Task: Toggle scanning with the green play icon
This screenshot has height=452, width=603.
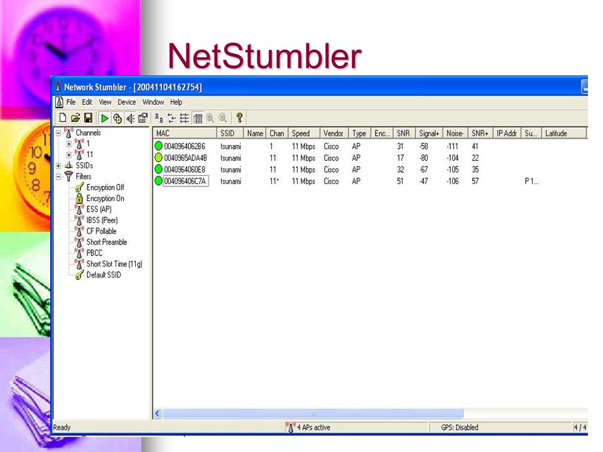Action: click(105, 119)
